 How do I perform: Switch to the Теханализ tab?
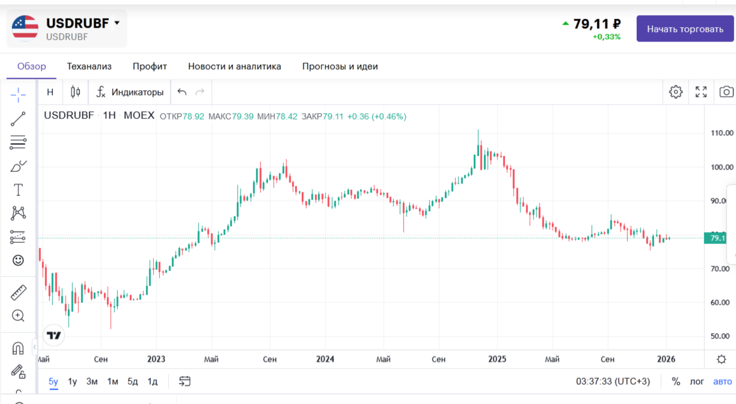click(89, 66)
